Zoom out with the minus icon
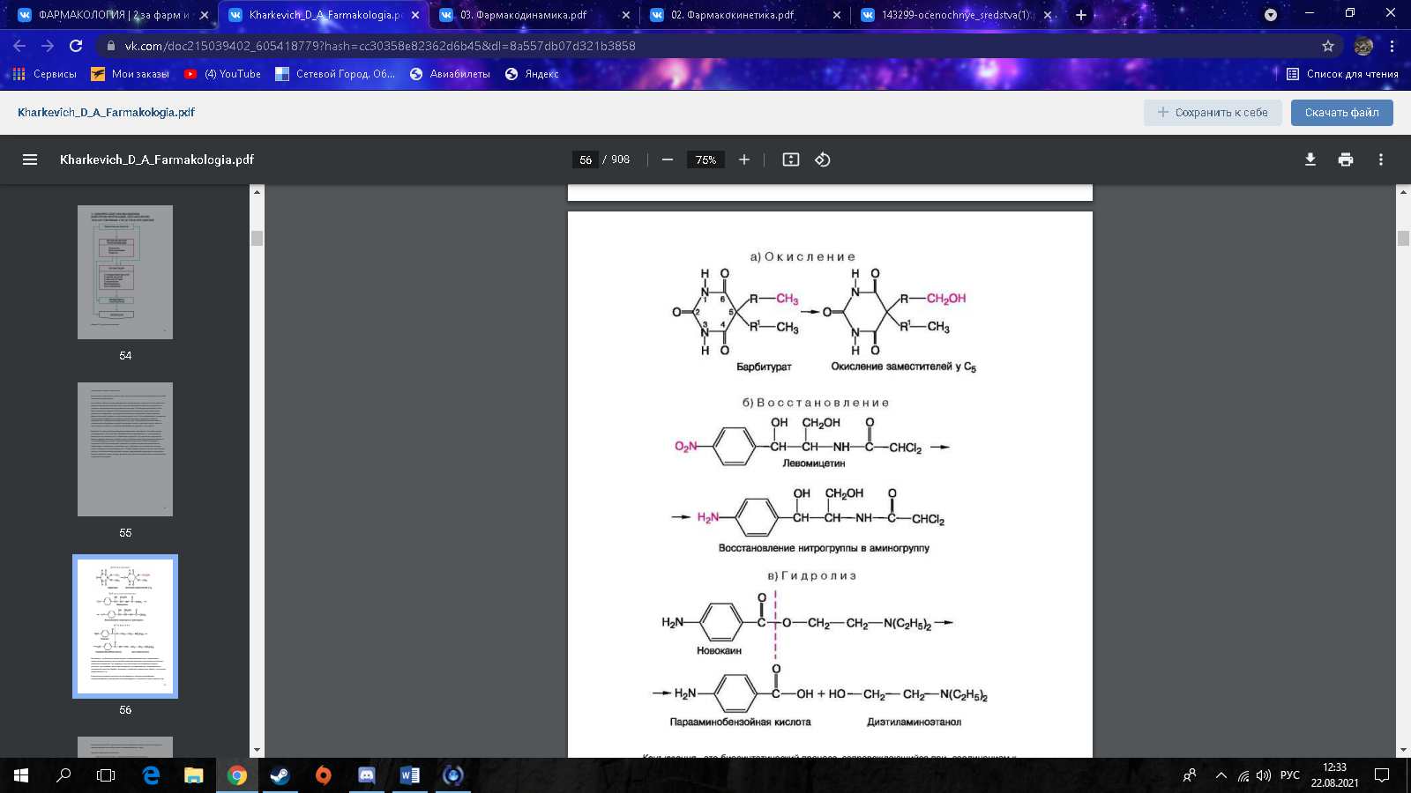Screen dimensions: 1411x793 tap(668, 159)
